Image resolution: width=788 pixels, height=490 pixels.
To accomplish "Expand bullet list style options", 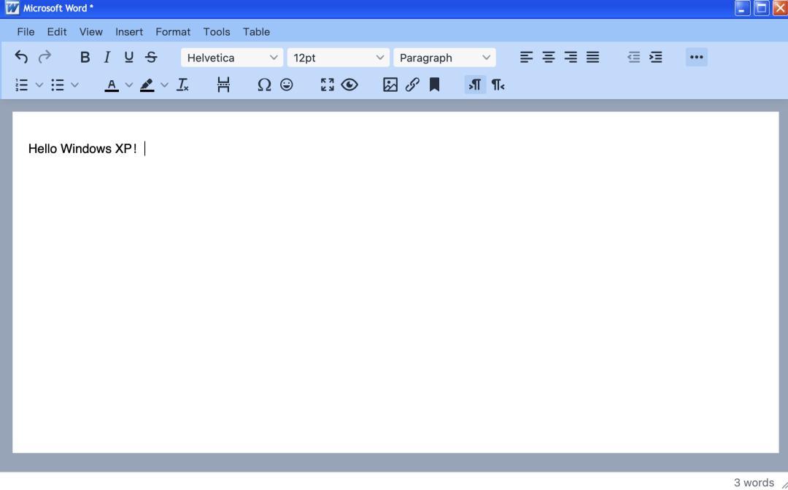I will [x=75, y=85].
